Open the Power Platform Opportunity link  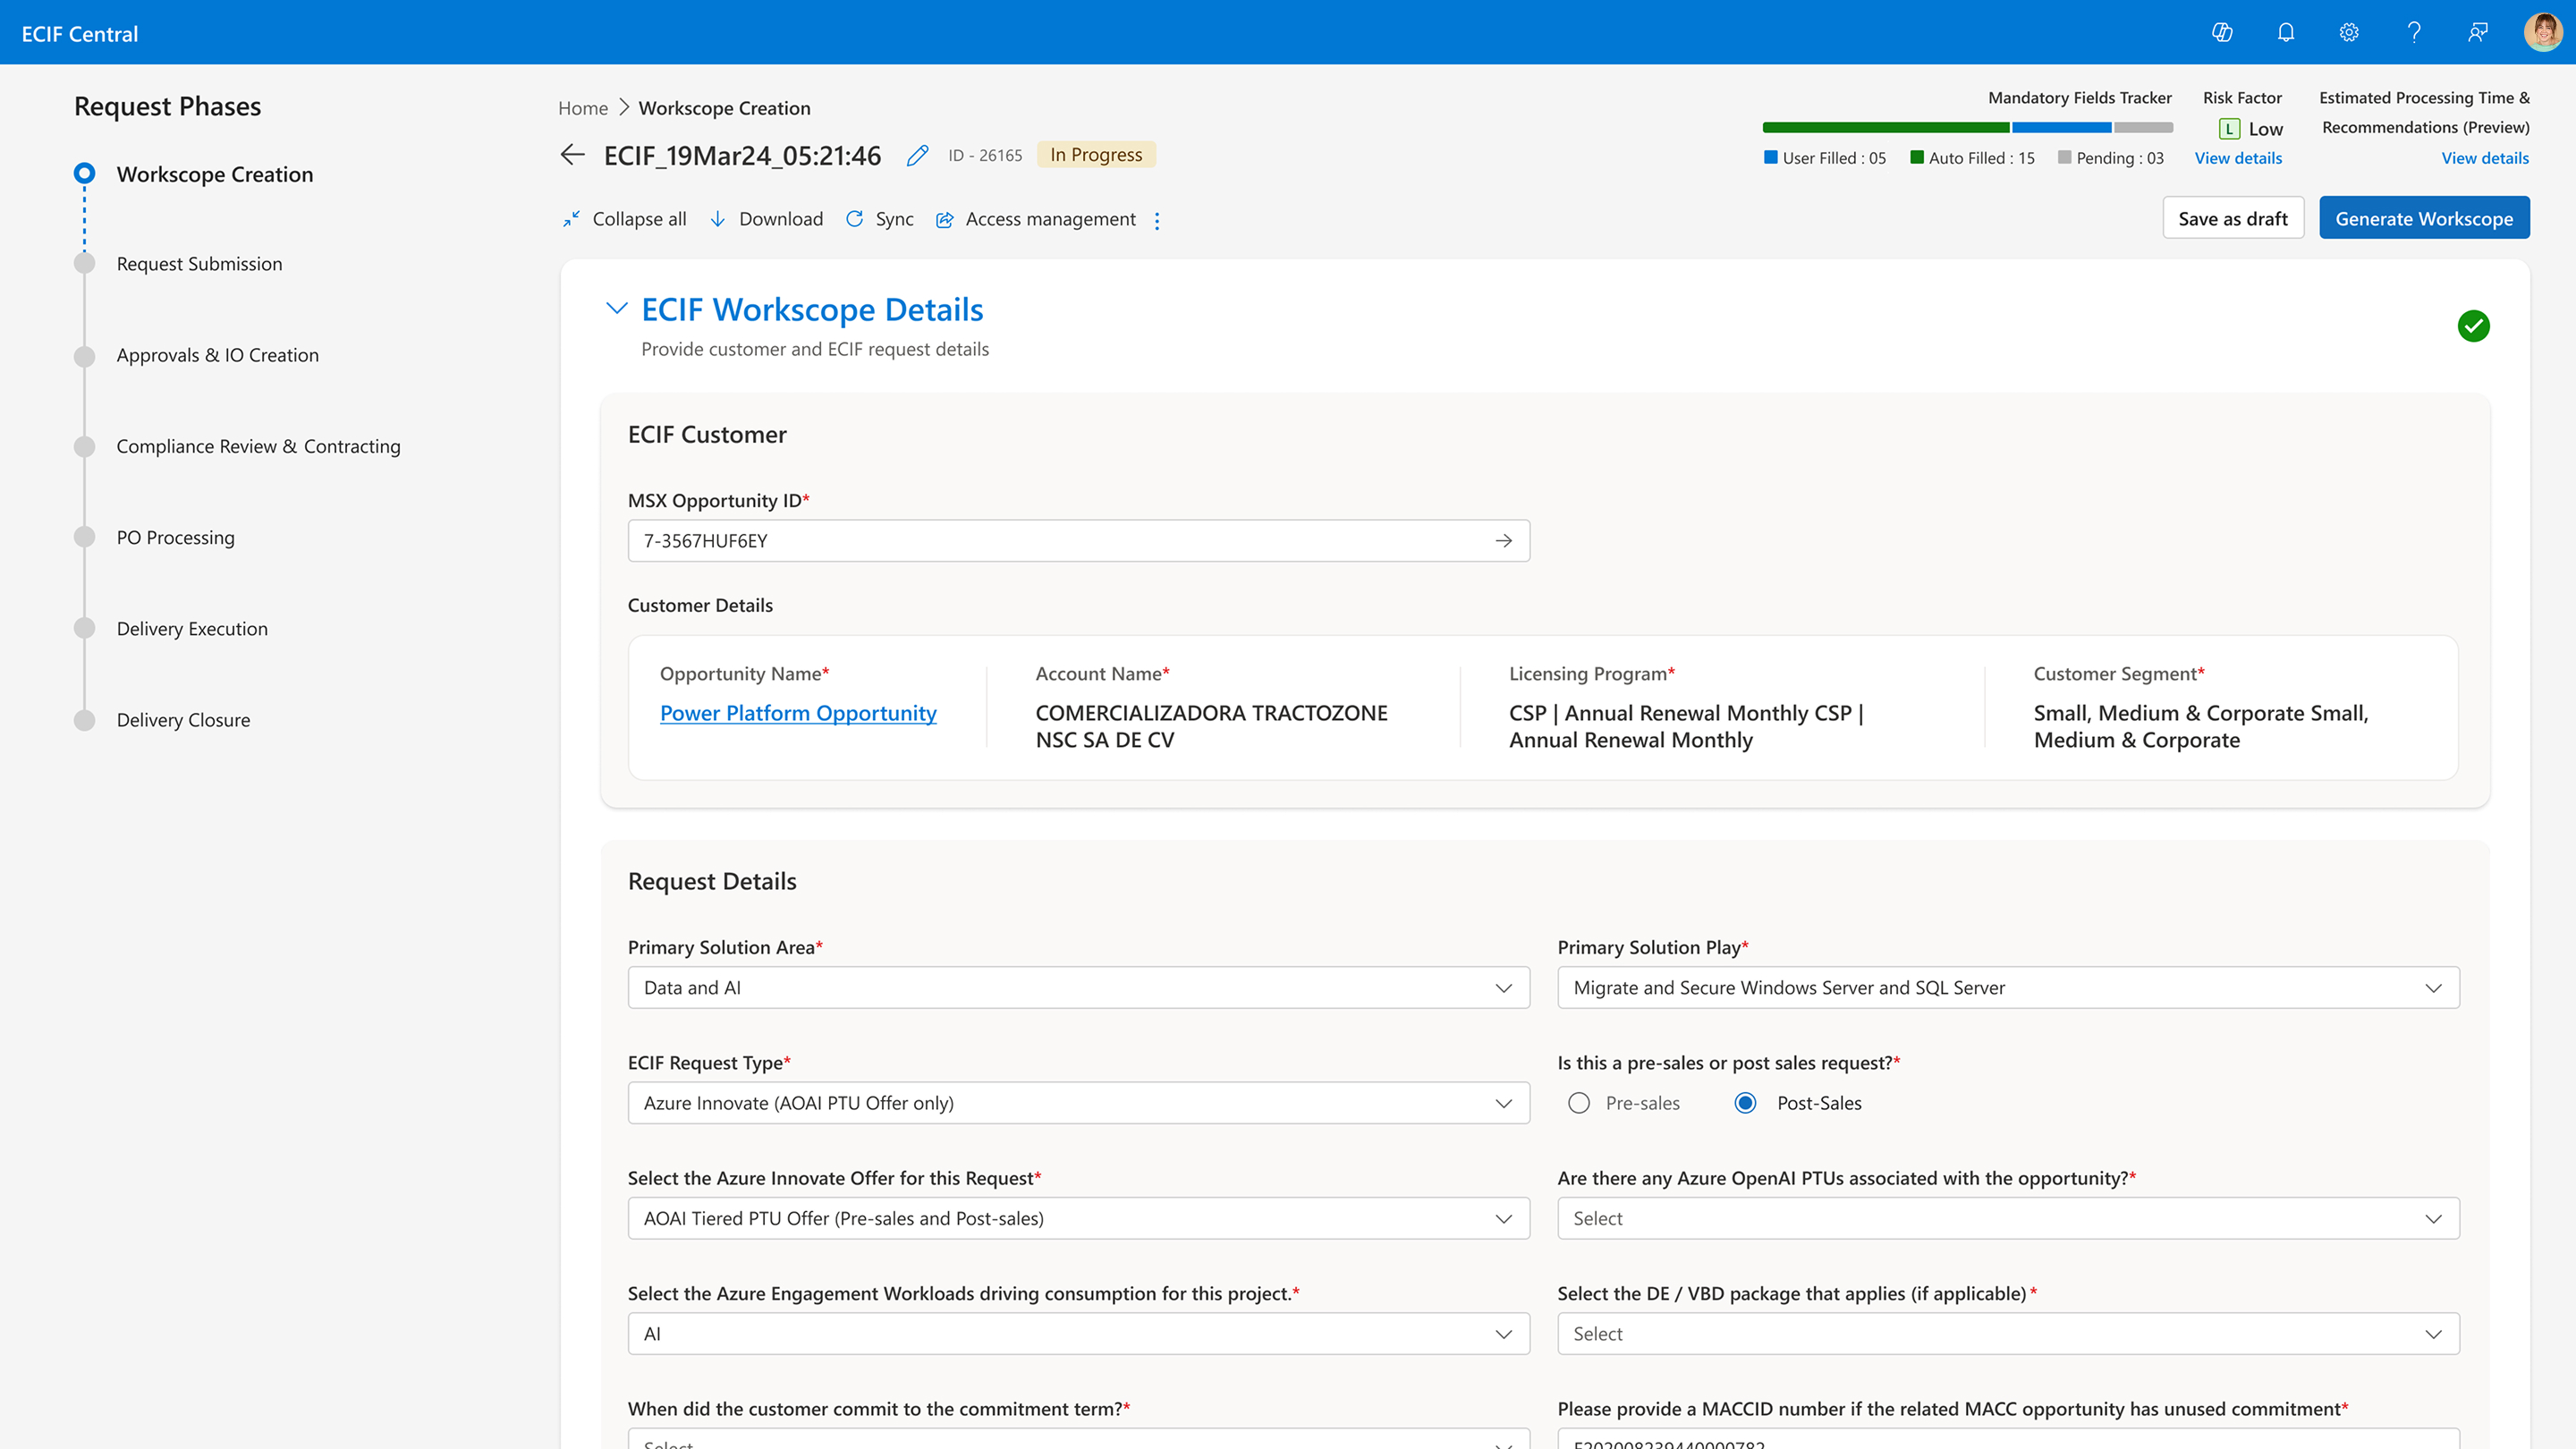[798, 713]
